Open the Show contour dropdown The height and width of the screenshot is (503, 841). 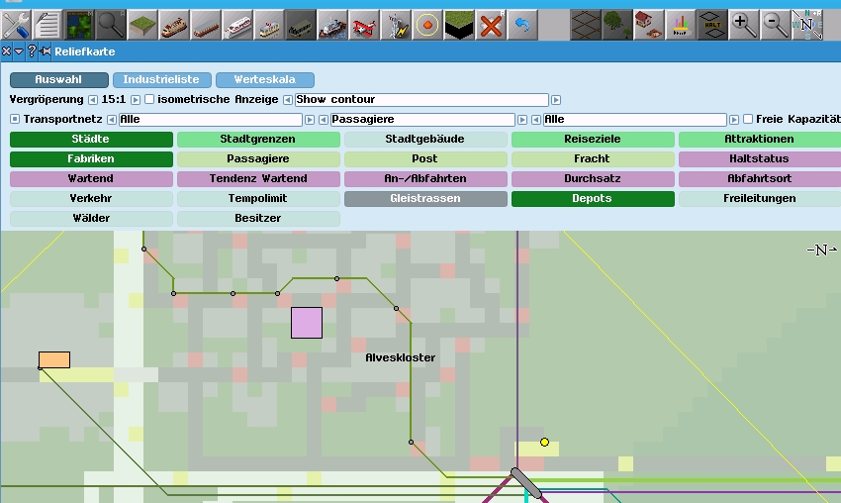point(420,100)
